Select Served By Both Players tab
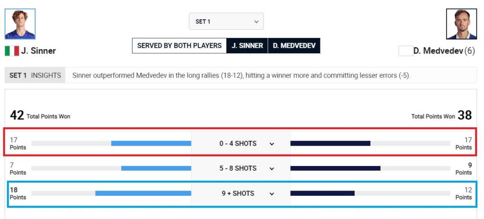484x219 pixels. click(x=179, y=46)
